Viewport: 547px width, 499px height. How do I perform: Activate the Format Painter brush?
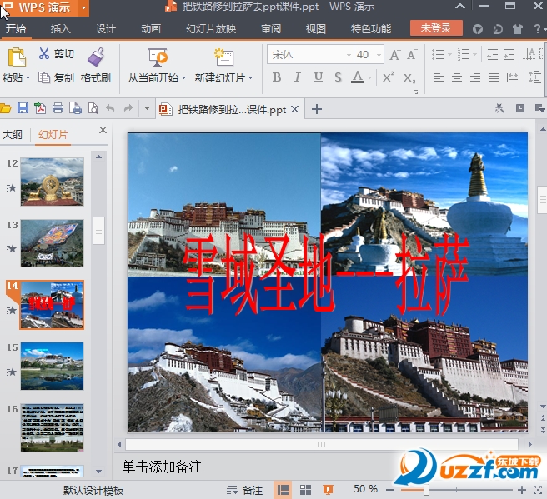(96, 57)
